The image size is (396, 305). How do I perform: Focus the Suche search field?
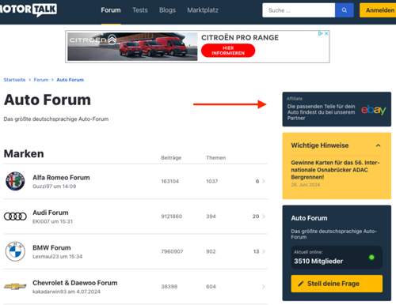coord(299,10)
